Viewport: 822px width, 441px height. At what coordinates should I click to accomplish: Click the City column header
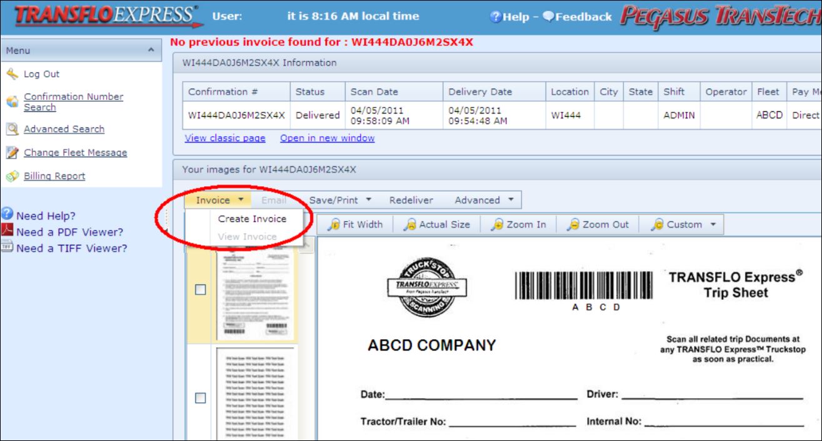(610, 92)
